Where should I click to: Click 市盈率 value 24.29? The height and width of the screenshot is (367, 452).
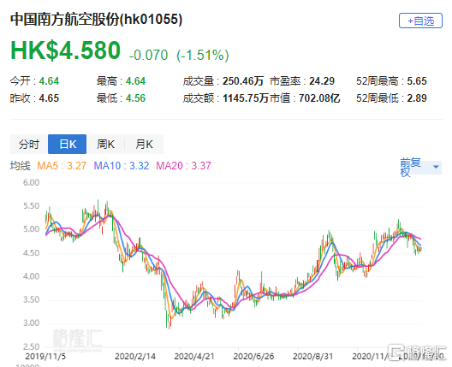322,81
